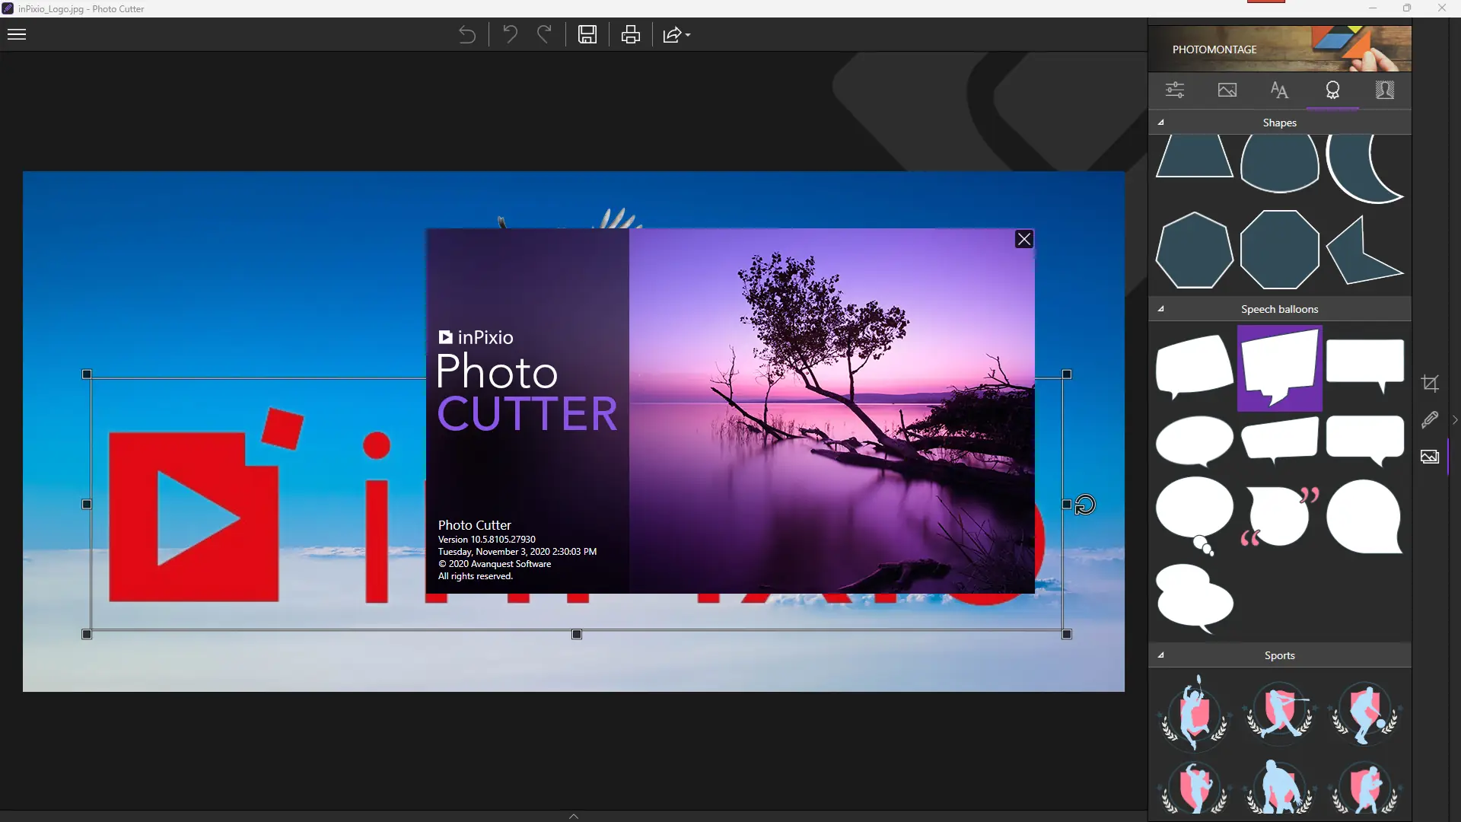Click the redo arrow icon
The image size is (1461, 822).
545,35
